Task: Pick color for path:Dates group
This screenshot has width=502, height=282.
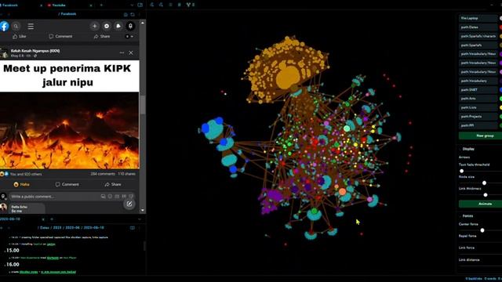Action: (500, 27)
